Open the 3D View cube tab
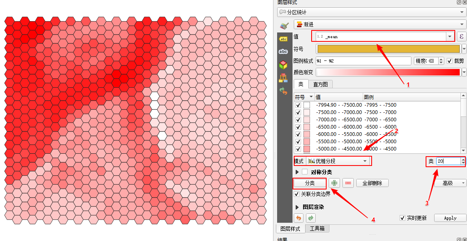The height and width of the screenshot is (241, 467). click(283, 65)
